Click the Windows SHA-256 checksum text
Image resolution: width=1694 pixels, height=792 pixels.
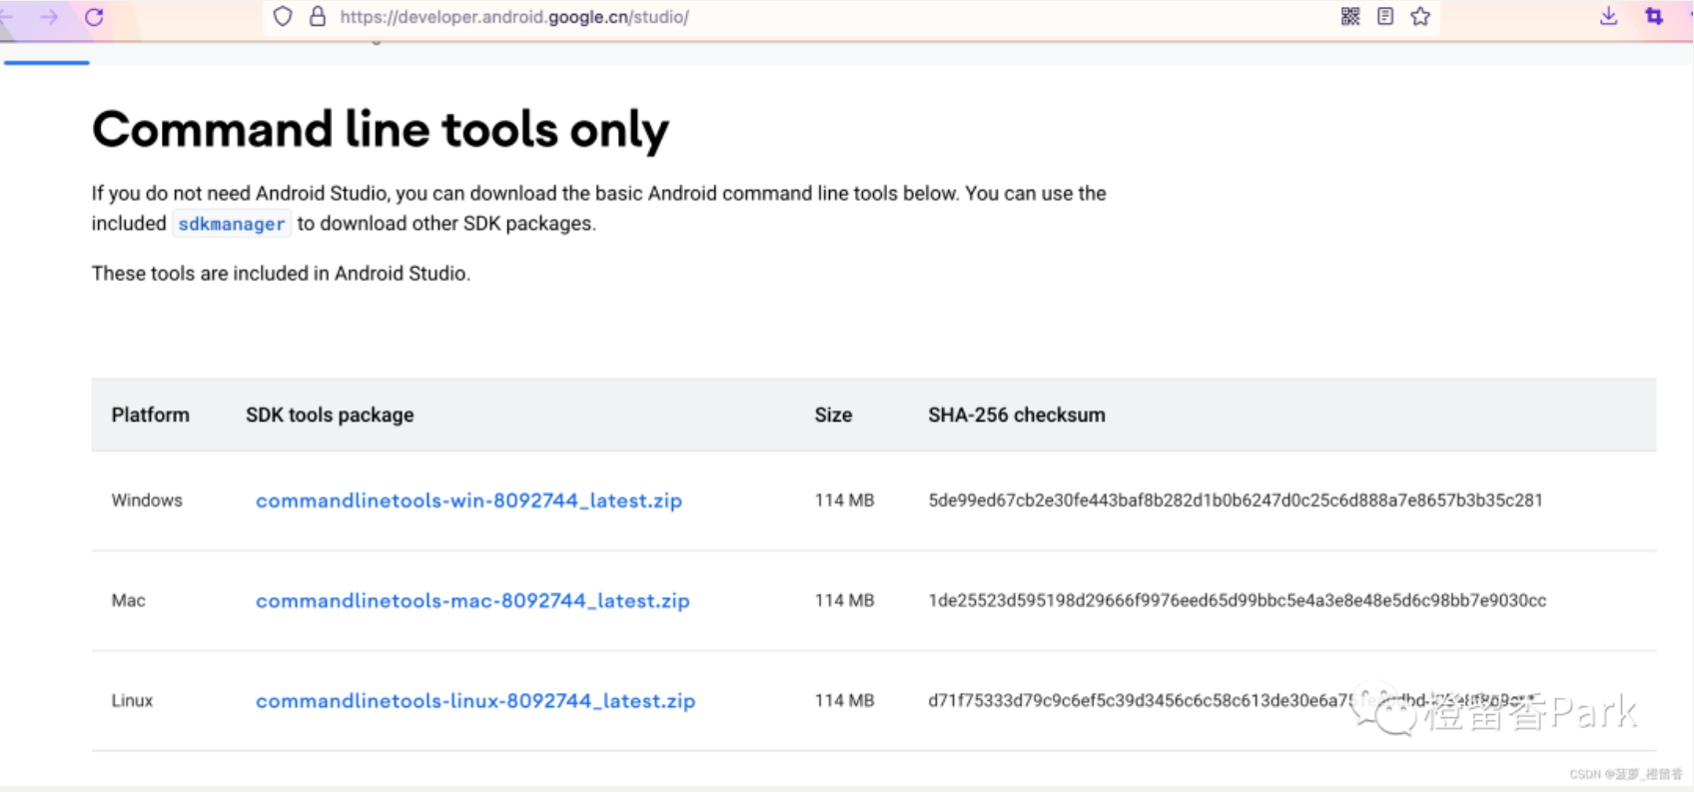1235,500
